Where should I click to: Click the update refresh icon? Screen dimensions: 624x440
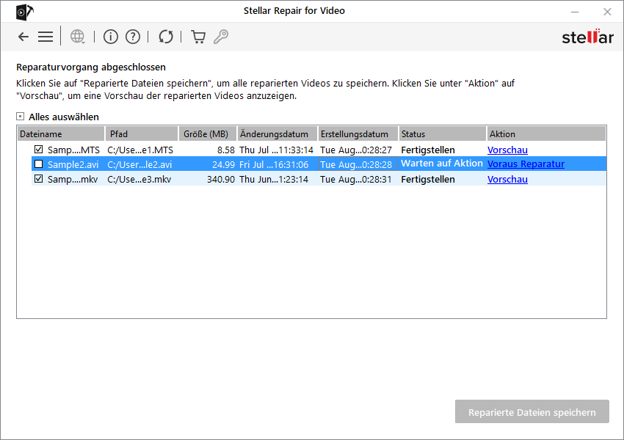pyautogui.click(x=166, y=37)
